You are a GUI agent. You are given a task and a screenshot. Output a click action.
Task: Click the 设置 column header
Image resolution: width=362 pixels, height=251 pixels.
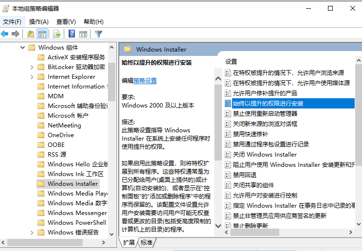[x=231, y=62]
